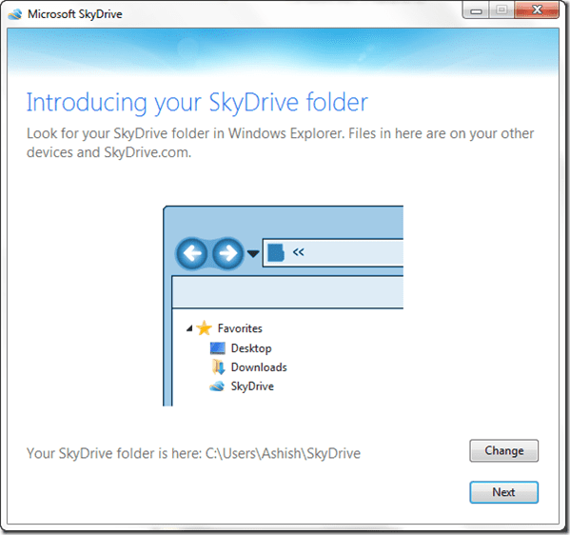
Task: Select the Downloads label in Favorites
Action: (x=259, y=367)
